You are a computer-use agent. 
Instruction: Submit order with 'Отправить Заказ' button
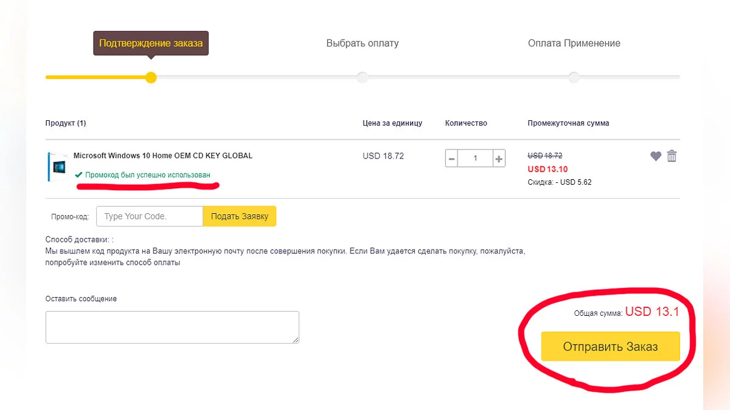(610, 347)
